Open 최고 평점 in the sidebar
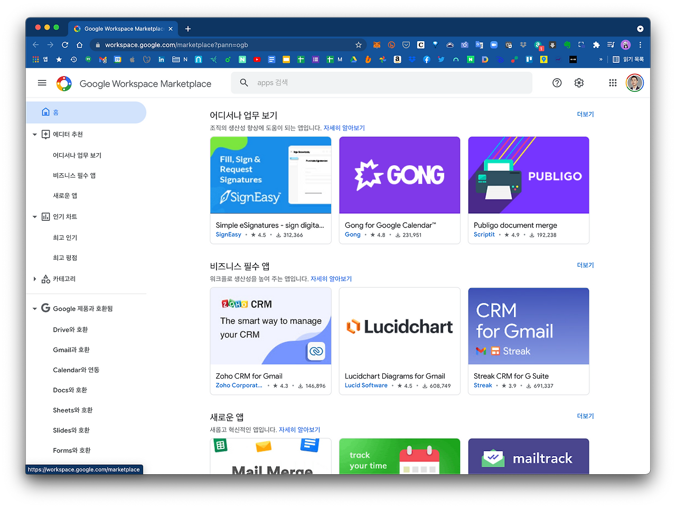This screenshot has width=676, height=508. 65,258
